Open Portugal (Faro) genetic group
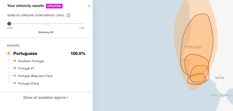This screenshot has width=233, height=111. coord(28,84)
